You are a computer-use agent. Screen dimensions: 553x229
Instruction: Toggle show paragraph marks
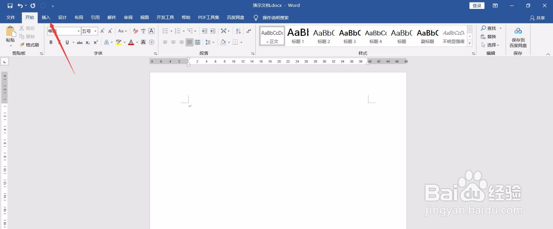249,31
